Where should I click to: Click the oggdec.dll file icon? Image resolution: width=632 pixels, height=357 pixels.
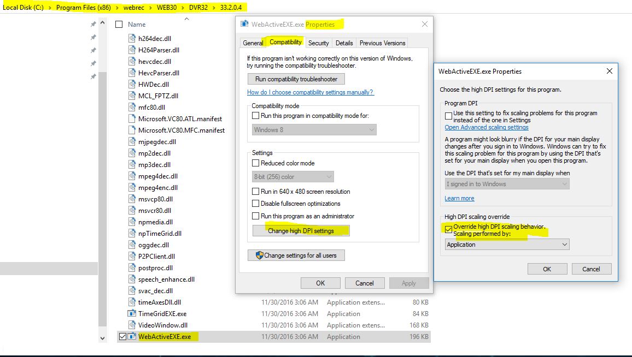[132, 245]
